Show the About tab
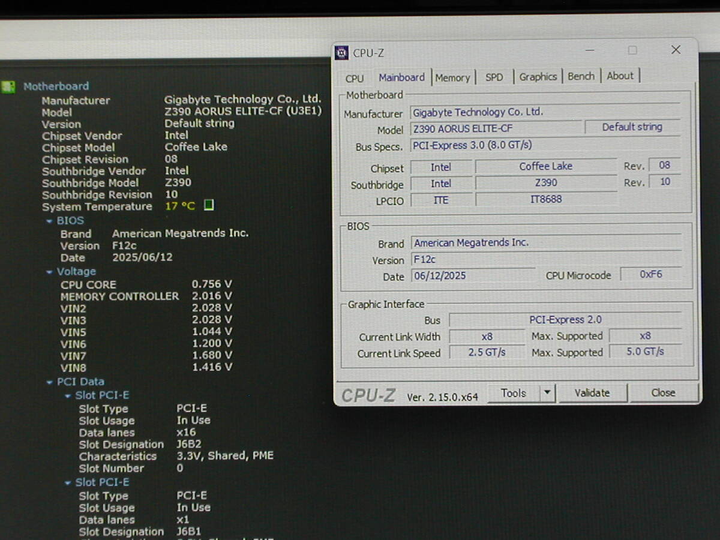720x540 pixels. (x=620, y=76)
